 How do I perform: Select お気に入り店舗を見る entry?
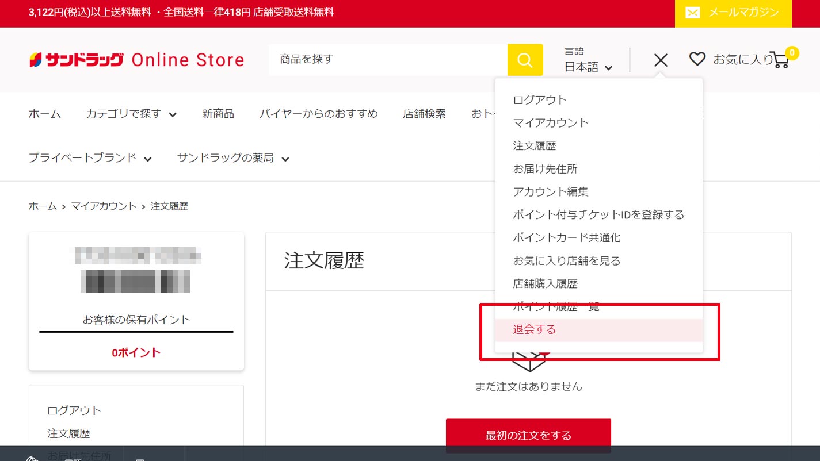click(x=567, y=261)
